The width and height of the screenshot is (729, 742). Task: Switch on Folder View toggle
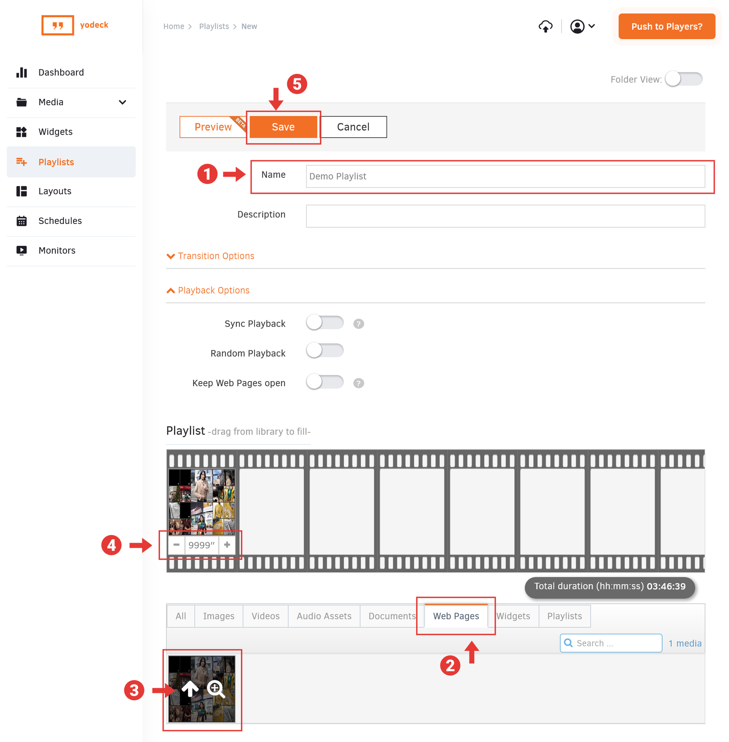pyautogui.click(x=683, y=79)
